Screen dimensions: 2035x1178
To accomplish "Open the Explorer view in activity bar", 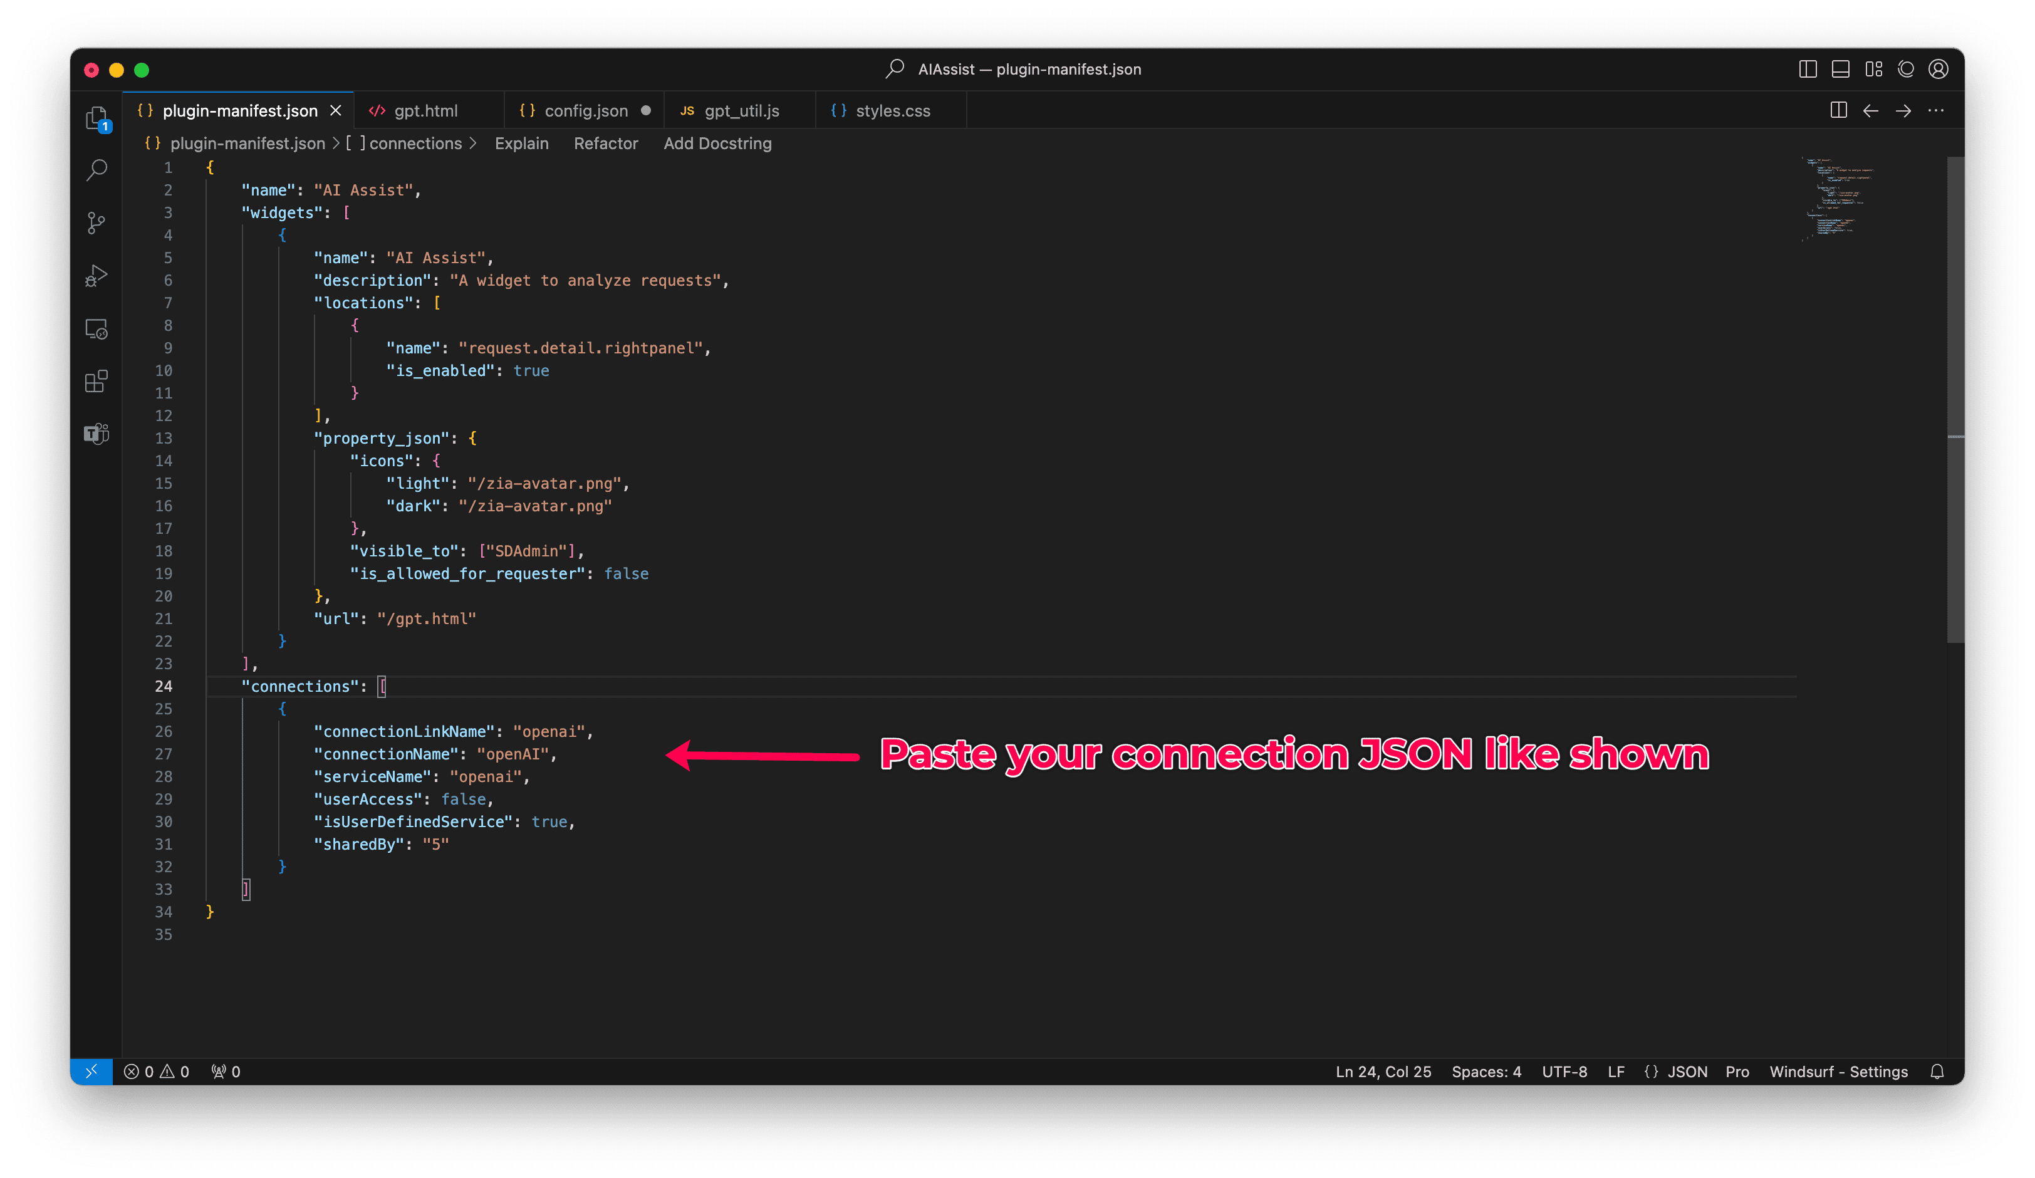I will point(96,118).
